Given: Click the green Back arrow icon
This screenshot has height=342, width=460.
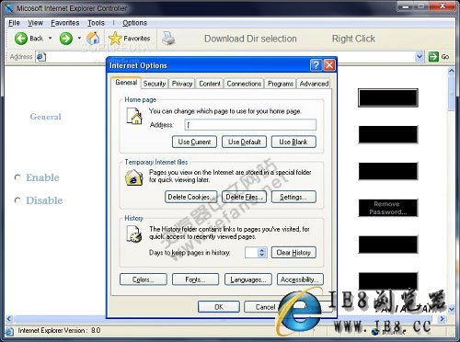Looking at the screenshot, I should pos(21,39).
